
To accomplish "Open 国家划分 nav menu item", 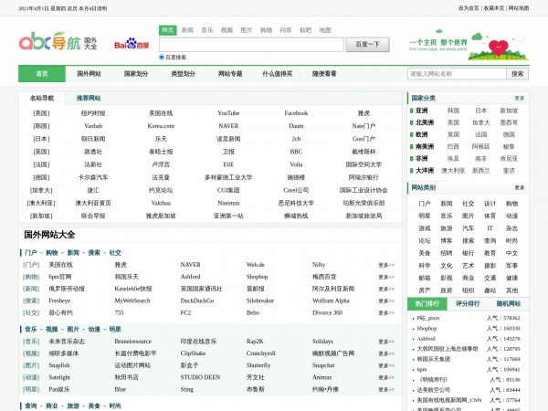I will pos(136,74).
